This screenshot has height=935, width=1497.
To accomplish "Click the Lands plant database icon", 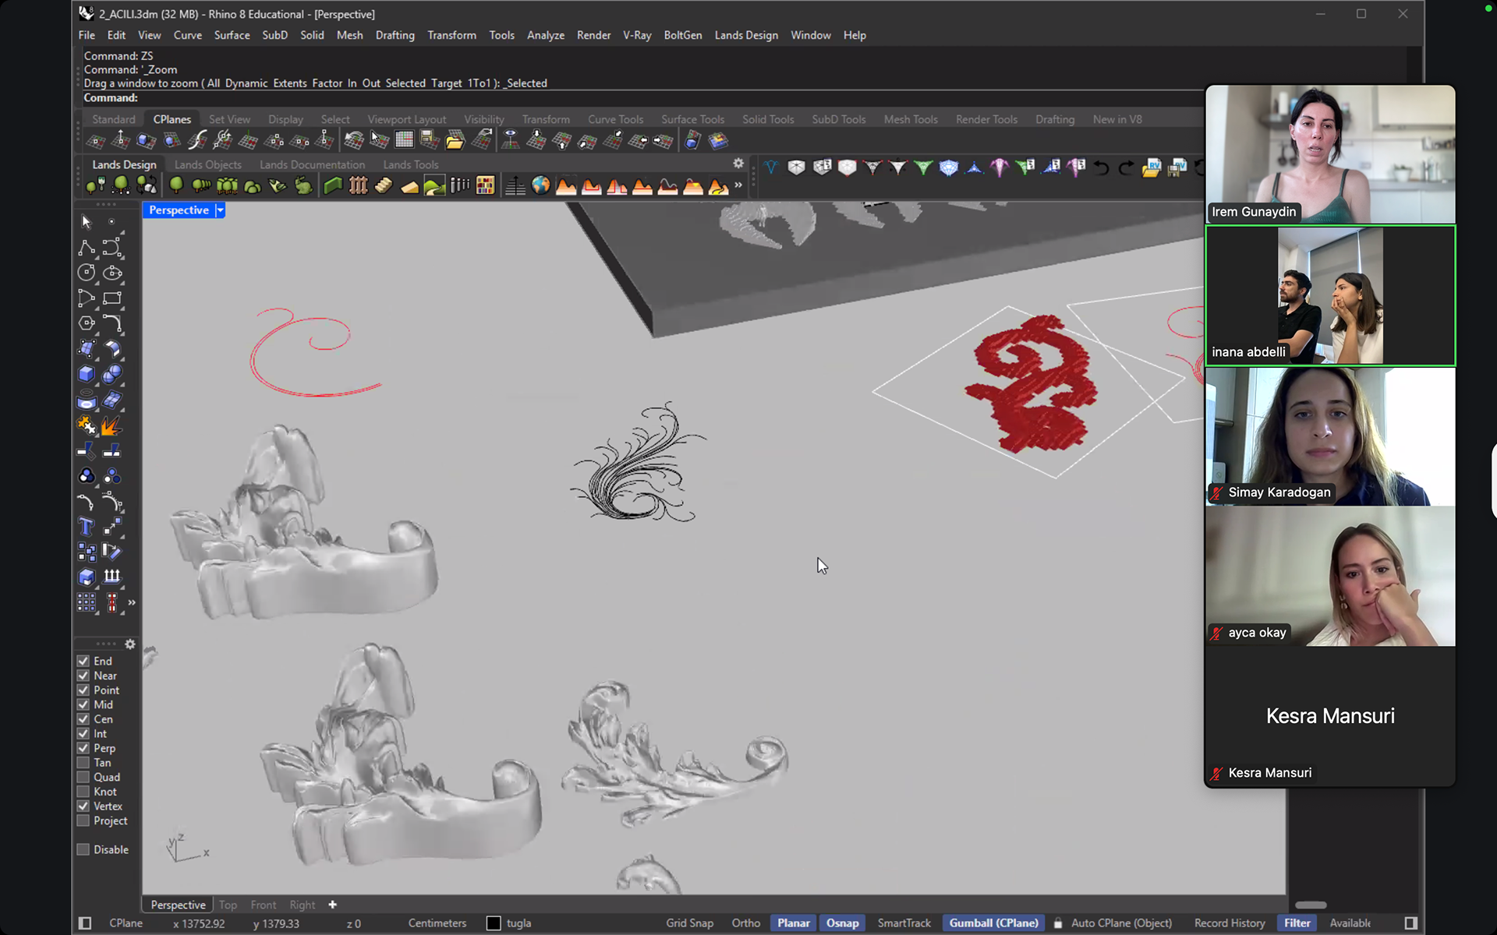I will [485, 185].
